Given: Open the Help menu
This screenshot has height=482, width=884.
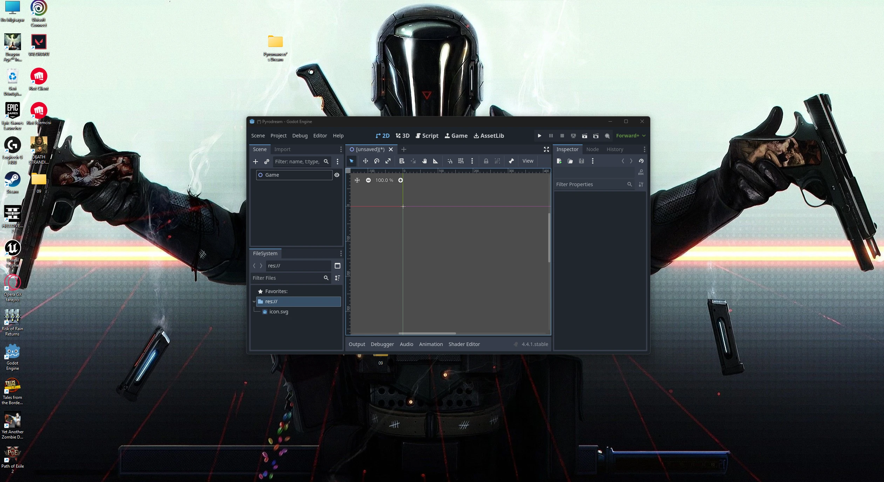Looking at the screenshot, I should click(x=338, y=136).
